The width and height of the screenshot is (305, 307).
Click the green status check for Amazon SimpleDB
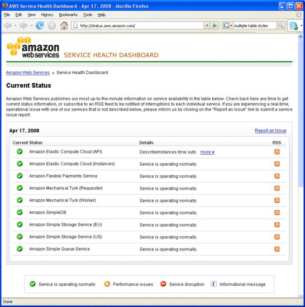pos(20,212)
